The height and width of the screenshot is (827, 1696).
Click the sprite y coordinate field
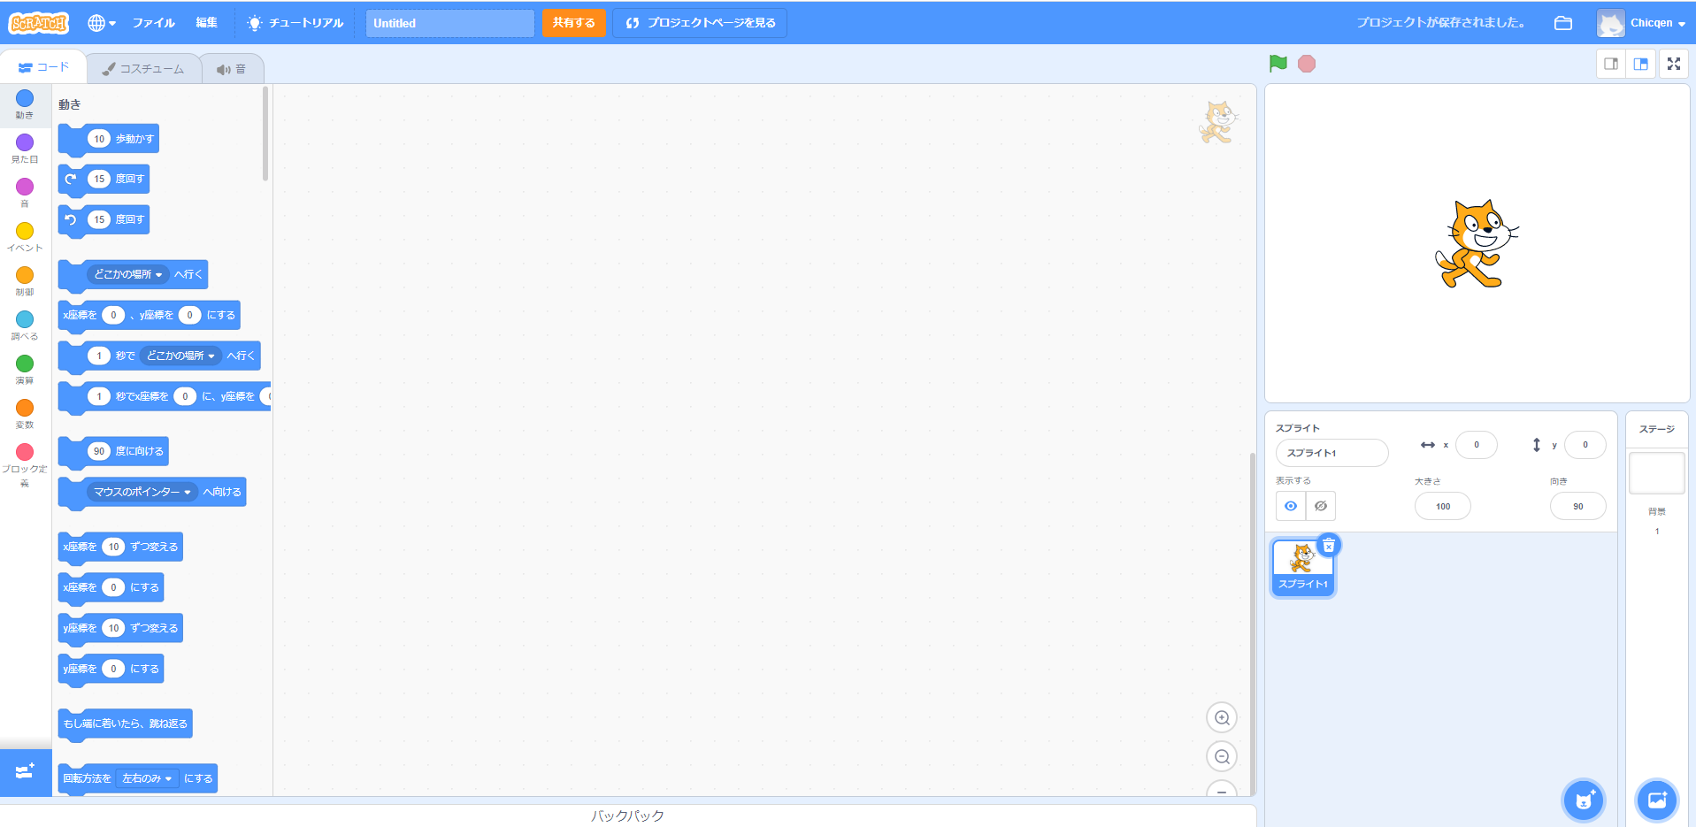(1585, 445)
